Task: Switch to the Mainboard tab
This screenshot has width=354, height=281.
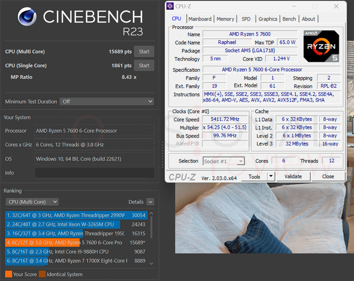Action: [200, 19]
